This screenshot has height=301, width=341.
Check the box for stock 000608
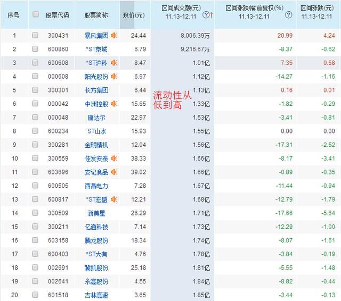(35, 76)
